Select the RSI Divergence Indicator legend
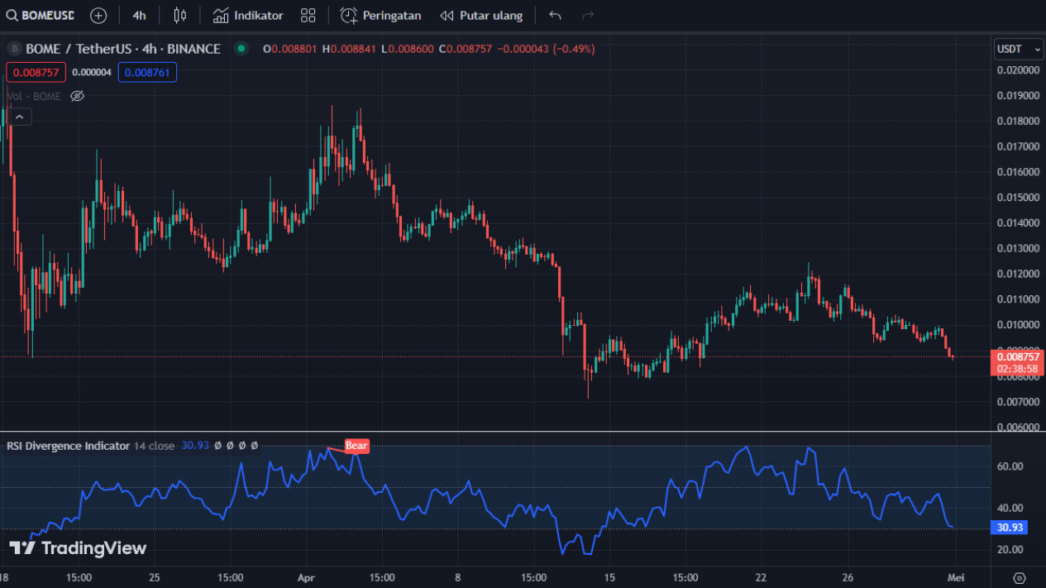Image resolution: width=1046 pixels, height=588 pixels. click(x=68, y=446)
